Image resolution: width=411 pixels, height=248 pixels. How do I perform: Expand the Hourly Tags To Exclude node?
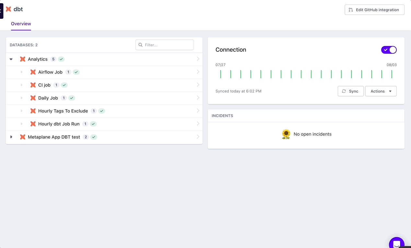pyautogui.click(x=21, y=111)
